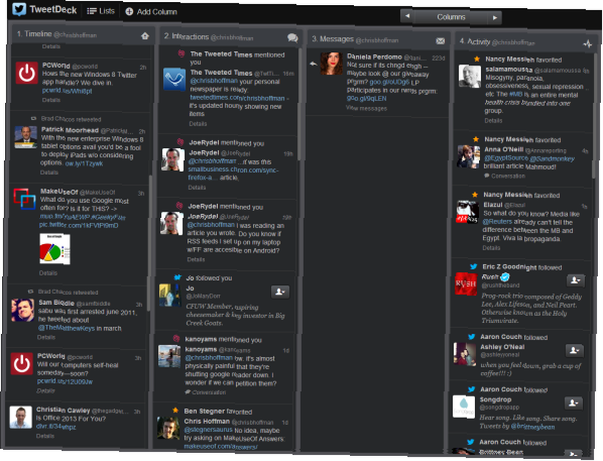This screenshot has width=603, height=461.
Task: Click bird icon beside Aaron Couch followed Ashley O'Neal
Action: (472, 336)
